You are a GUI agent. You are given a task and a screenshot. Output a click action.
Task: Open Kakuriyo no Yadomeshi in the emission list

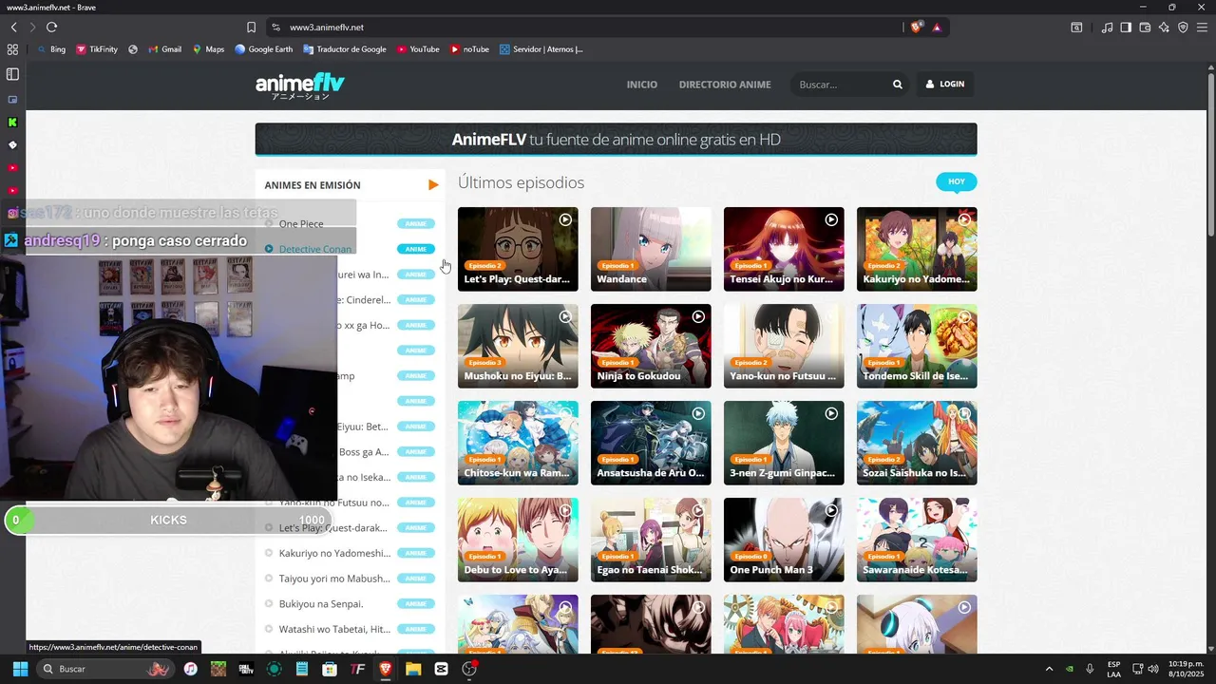[334, 553]
